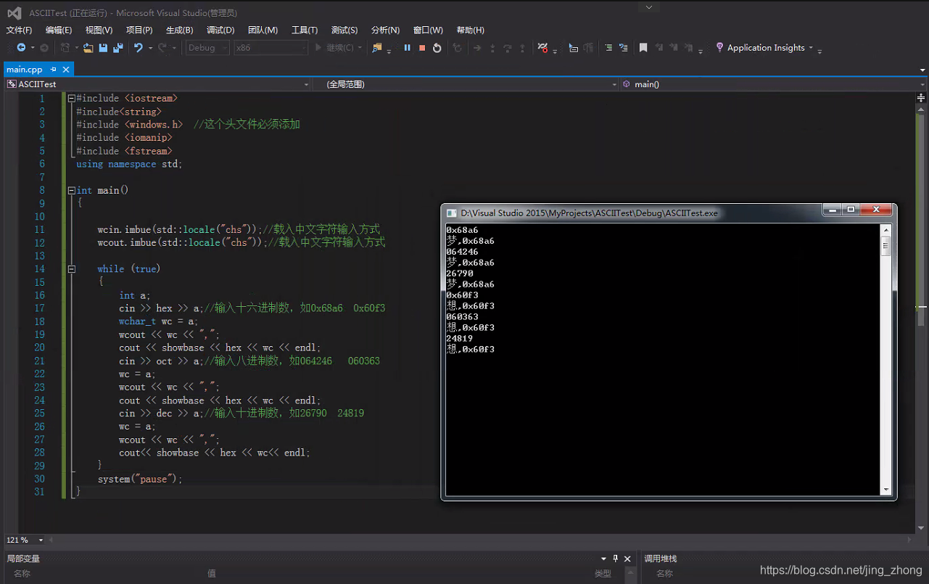Click the Open File folder icon

[x=88, y=48]
